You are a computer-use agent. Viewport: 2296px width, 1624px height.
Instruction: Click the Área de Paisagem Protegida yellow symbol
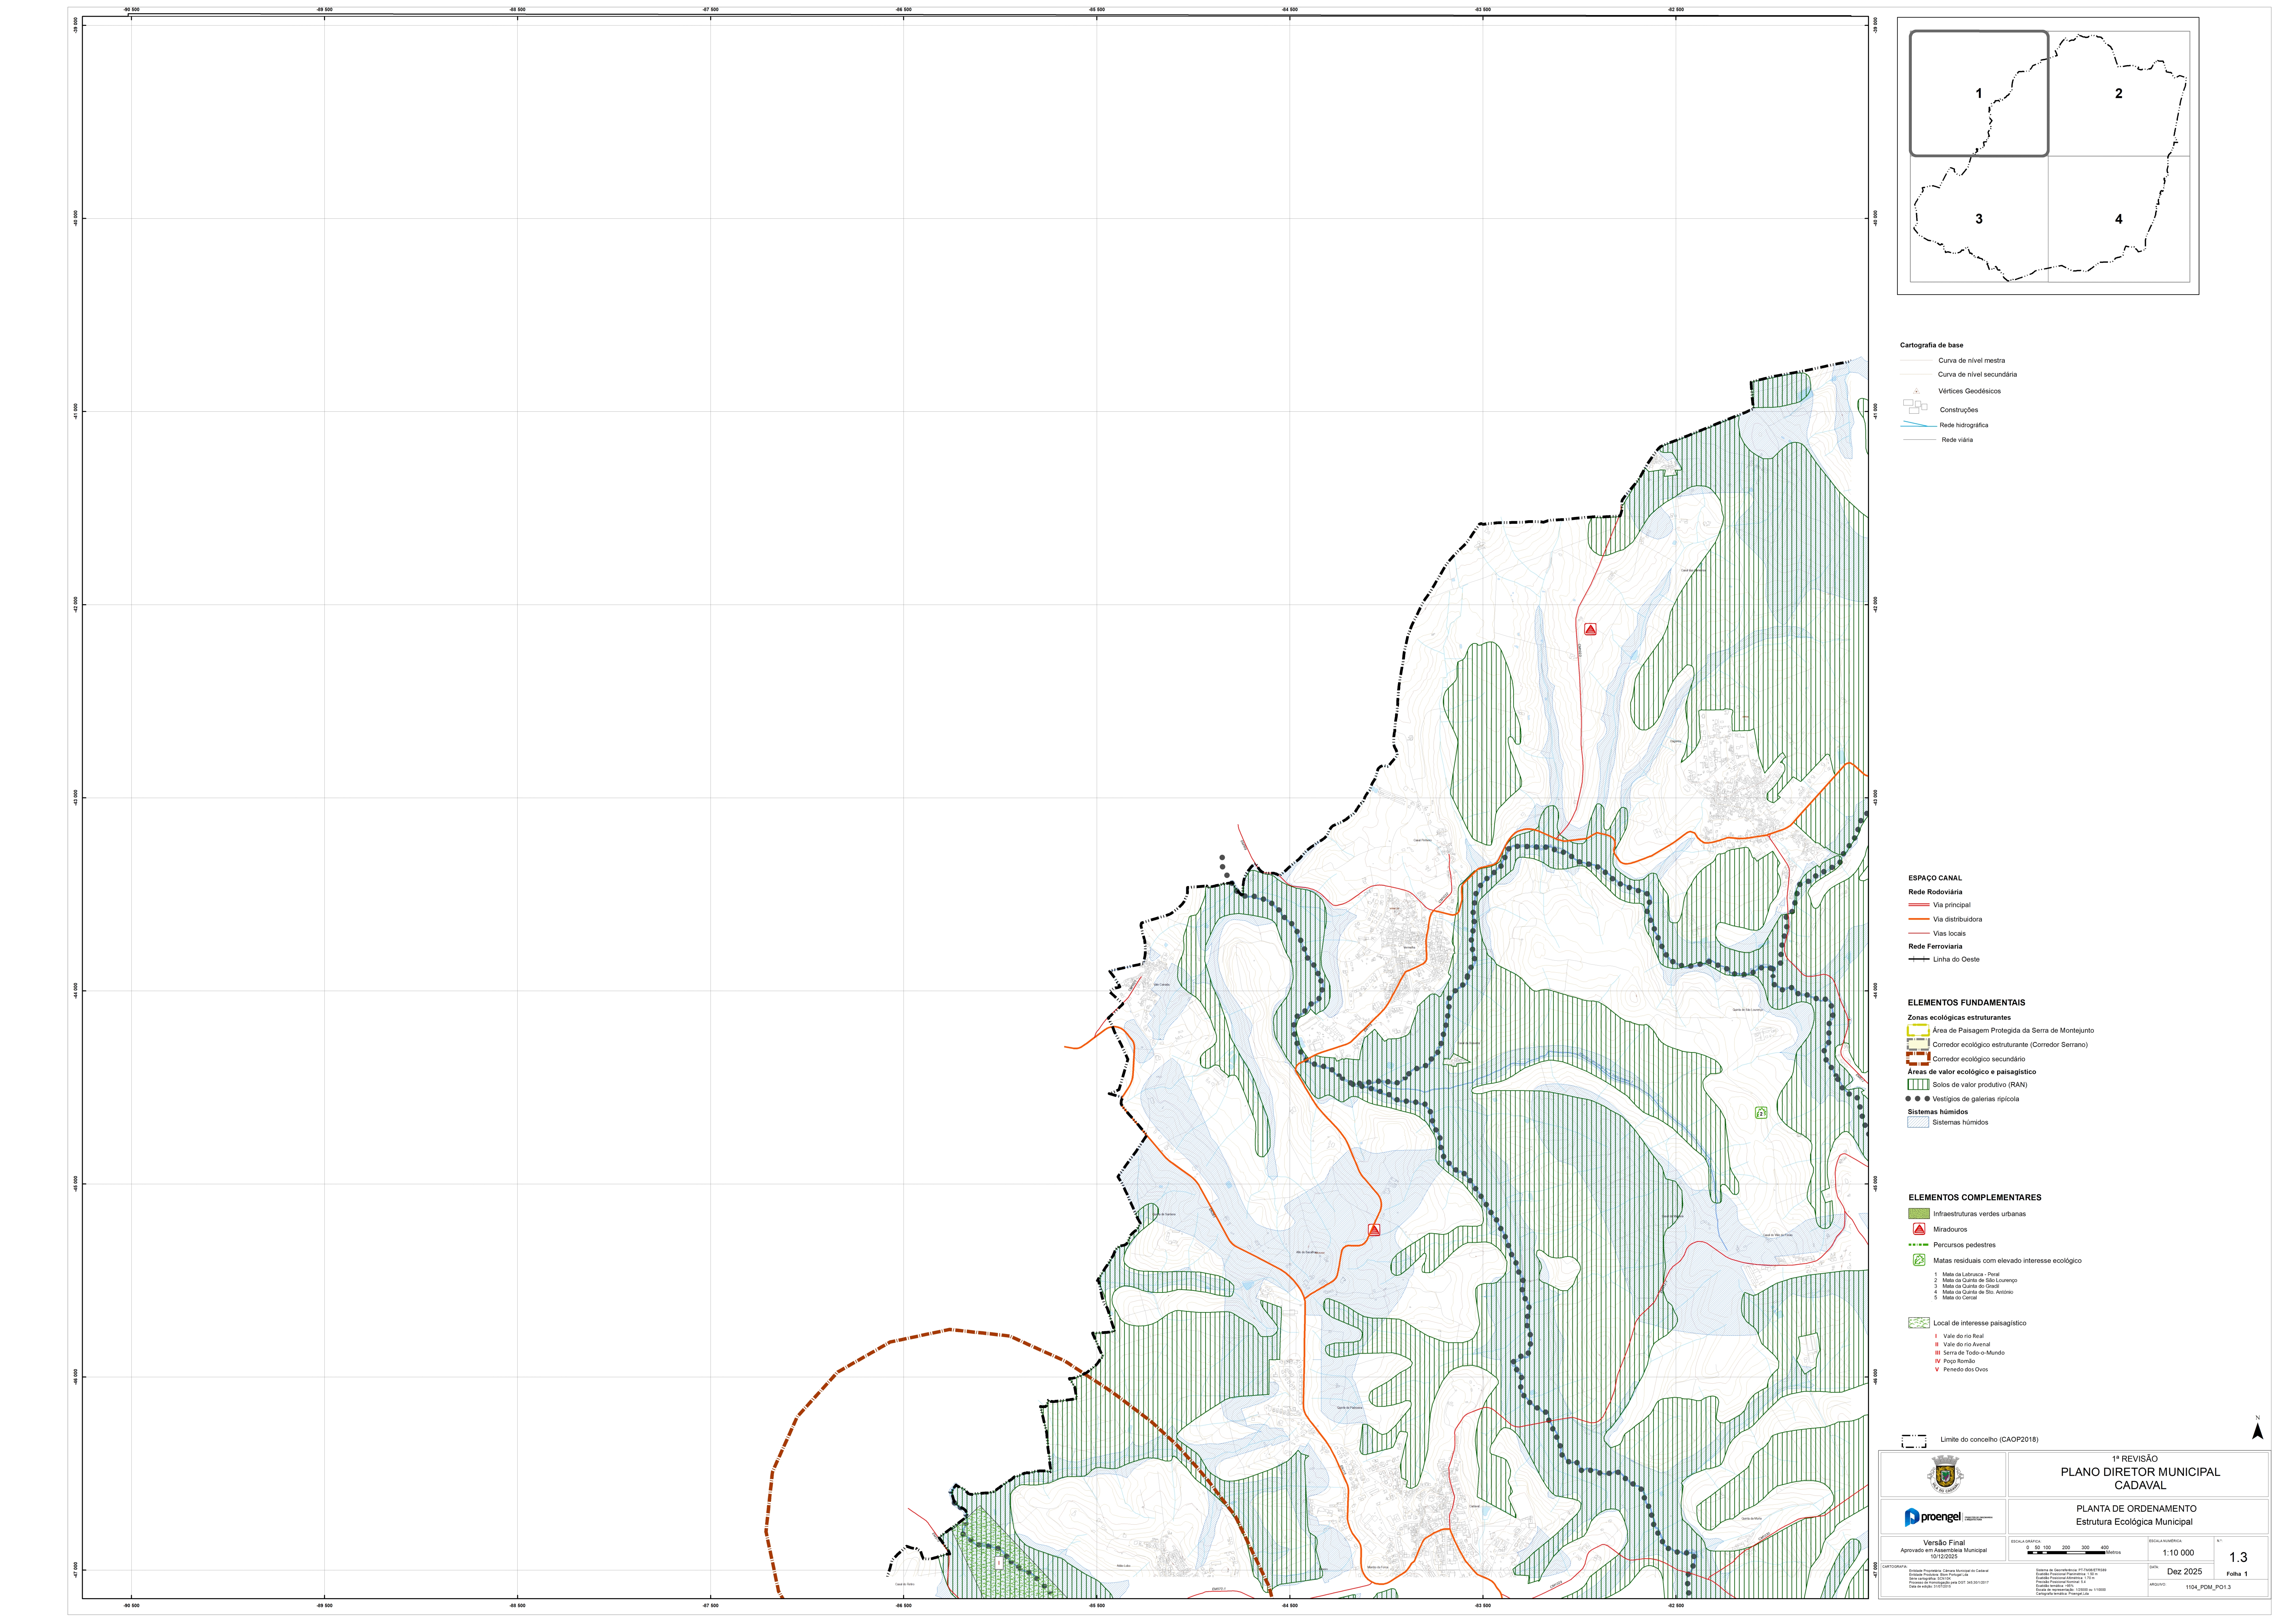click(1918, 1030)
